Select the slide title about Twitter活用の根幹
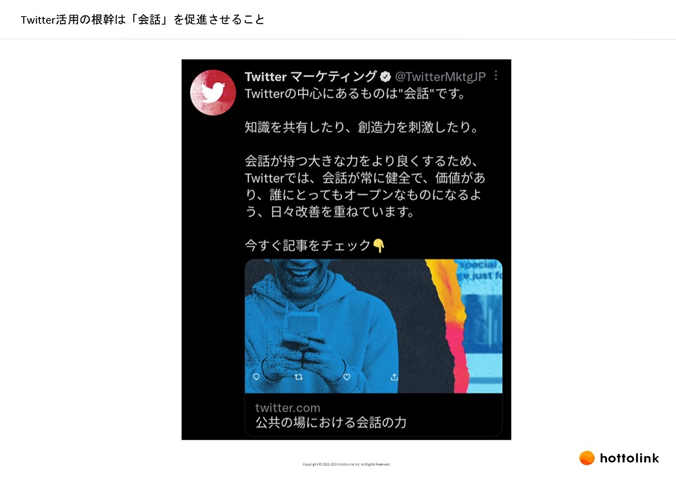Image resolution: width=676 pixels, height=477 pixels. click(x=143, y=20)
